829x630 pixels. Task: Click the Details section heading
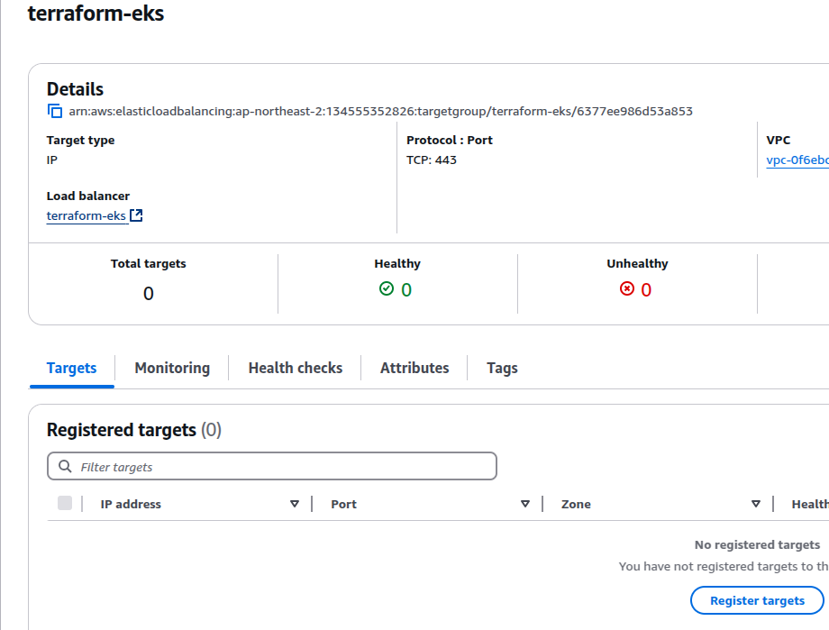[75, 89]
